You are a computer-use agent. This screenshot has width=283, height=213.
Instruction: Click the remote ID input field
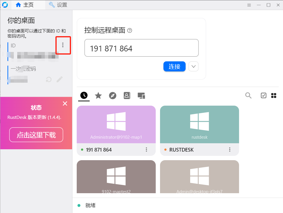click(141, 48)
